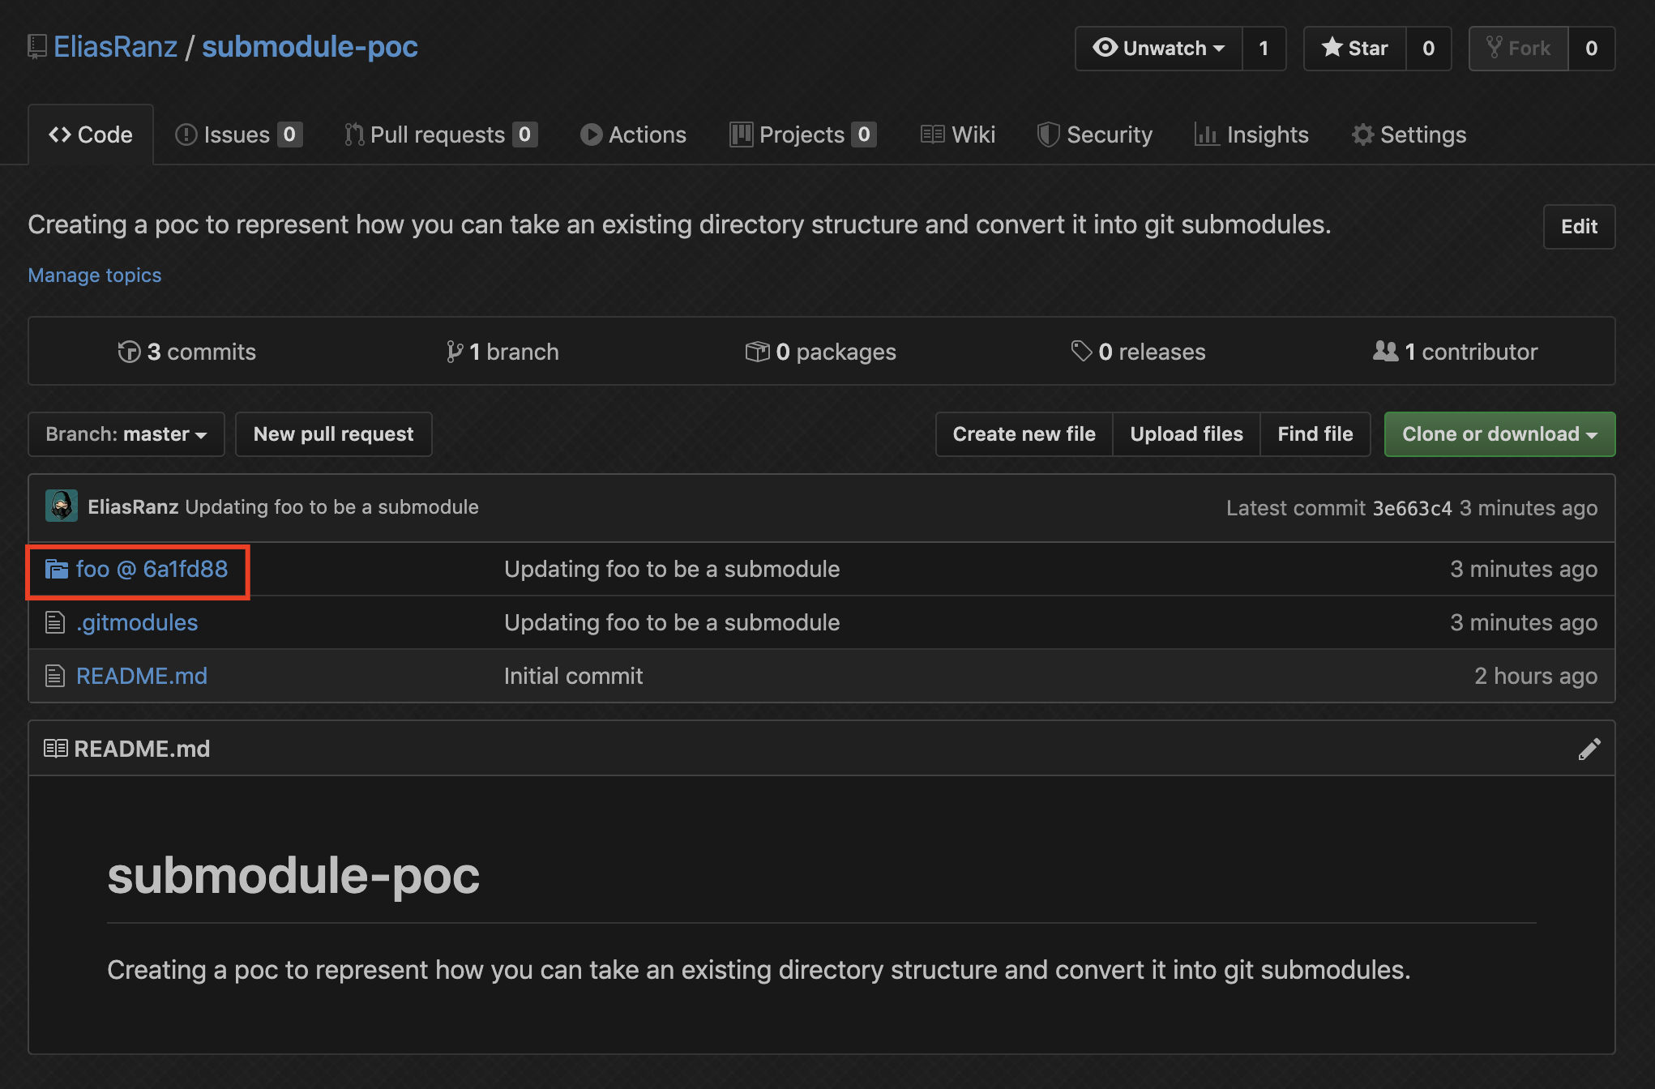Open the Initial commit message link
Viewport: 1655px width, 1089px height.
[x=573, y=676]
